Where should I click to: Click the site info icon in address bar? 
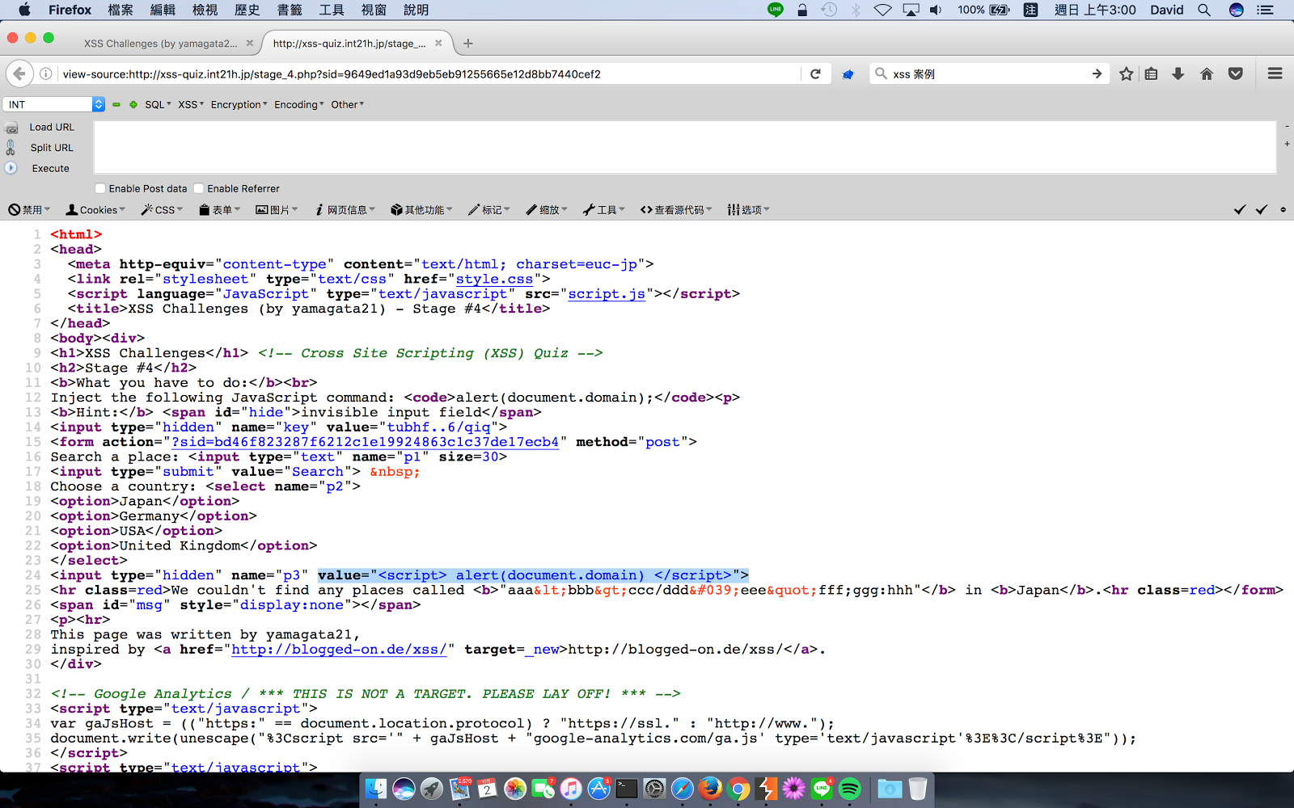pos(46,74)
